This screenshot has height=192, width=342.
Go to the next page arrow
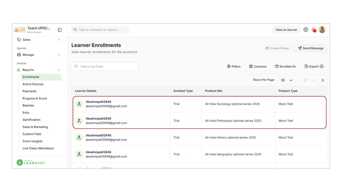point(323,80)
